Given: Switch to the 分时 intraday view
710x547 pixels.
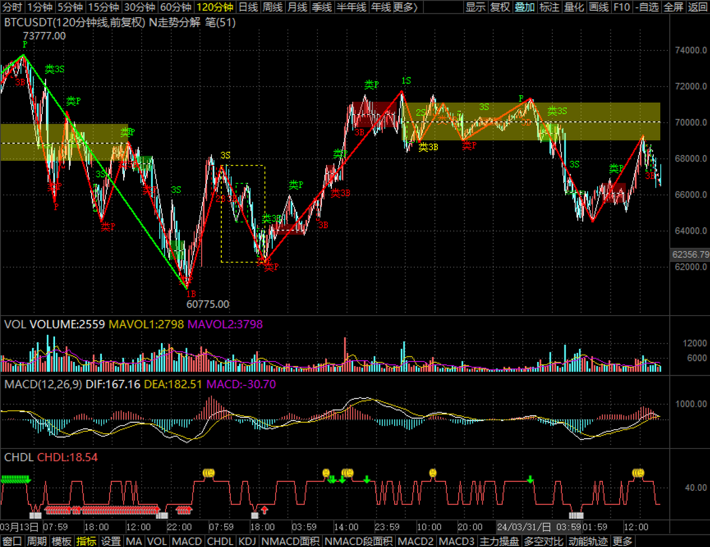Looking at the screenshot, I should click(x=12, y=7).
